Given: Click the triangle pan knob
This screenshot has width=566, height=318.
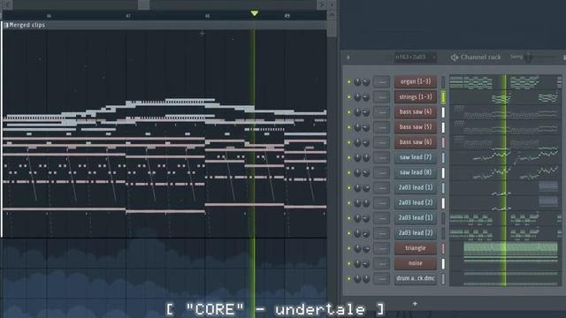Looking at the screenshot, I should [357, 248].
